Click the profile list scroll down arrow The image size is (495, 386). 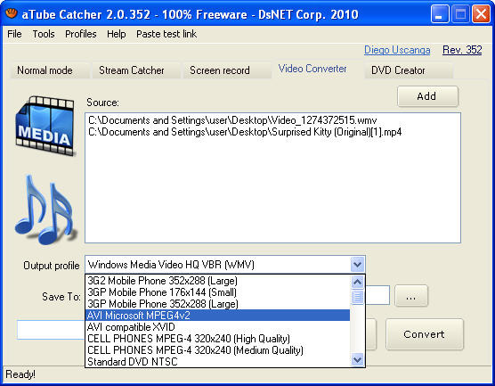357,360
